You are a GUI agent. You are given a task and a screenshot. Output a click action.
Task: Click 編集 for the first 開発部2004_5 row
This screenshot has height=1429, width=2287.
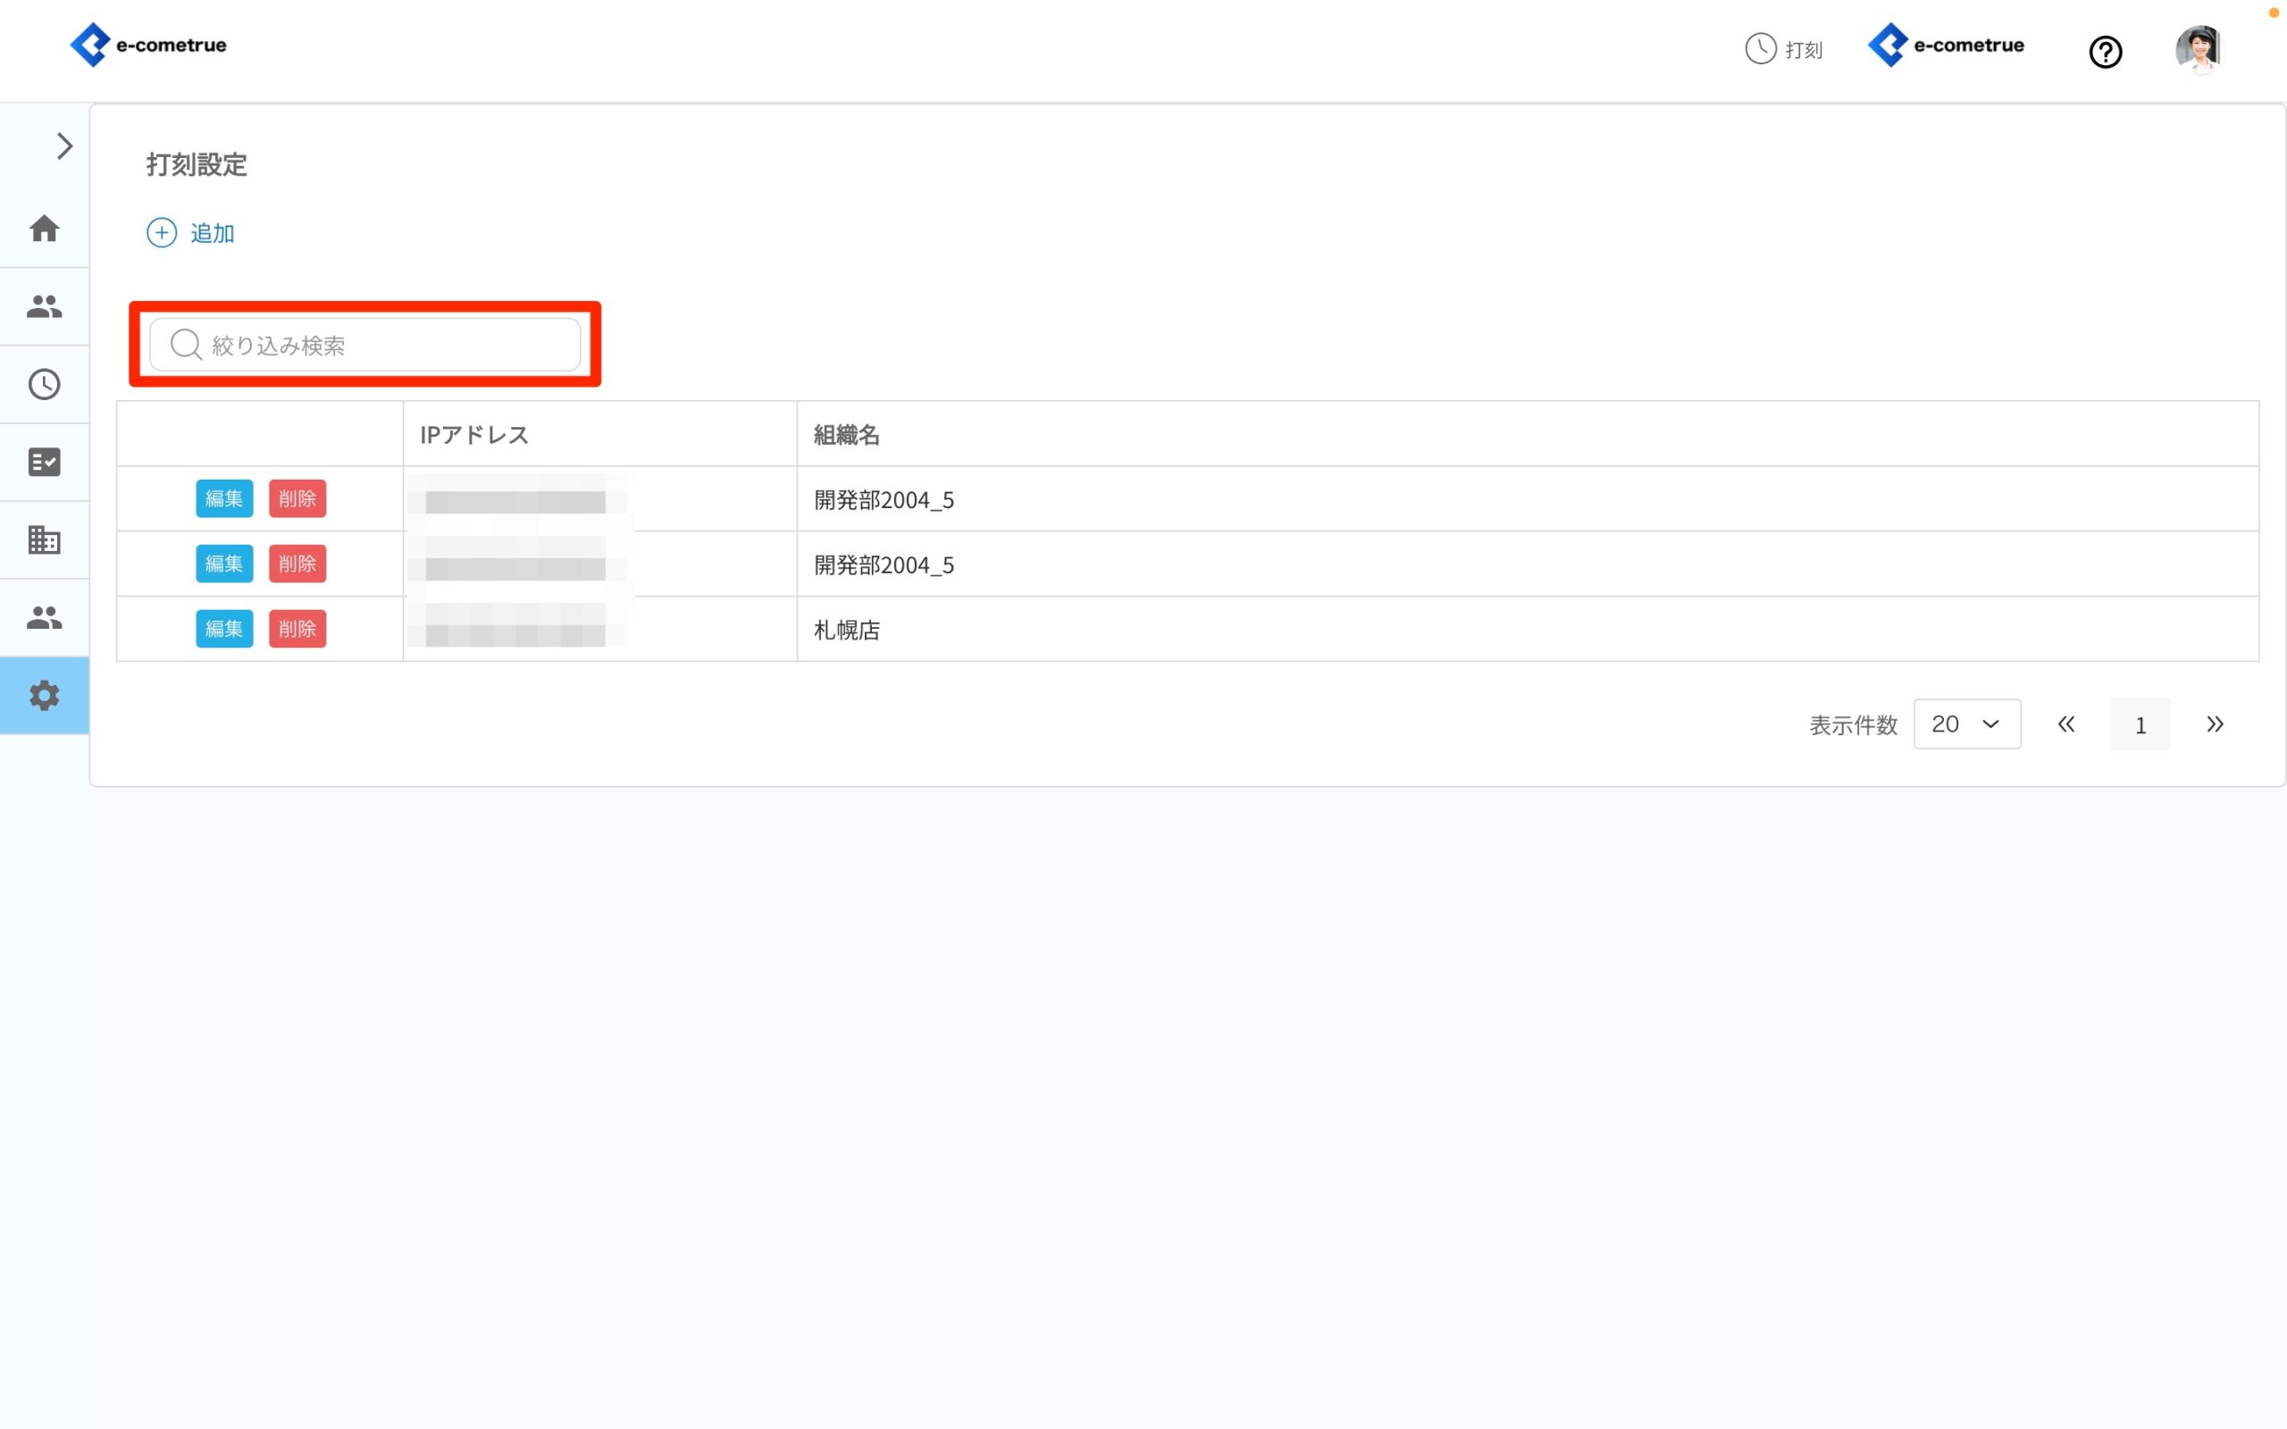(x=224, y=499)
